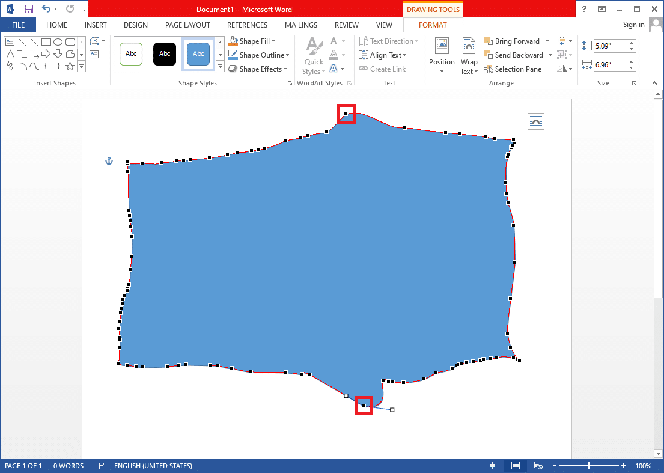Switch to Read Mode view

(x=492, y=465)
